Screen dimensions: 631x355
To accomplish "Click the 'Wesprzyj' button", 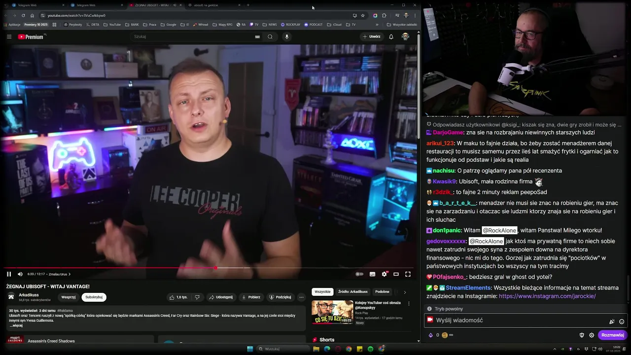I will [69, 297].
